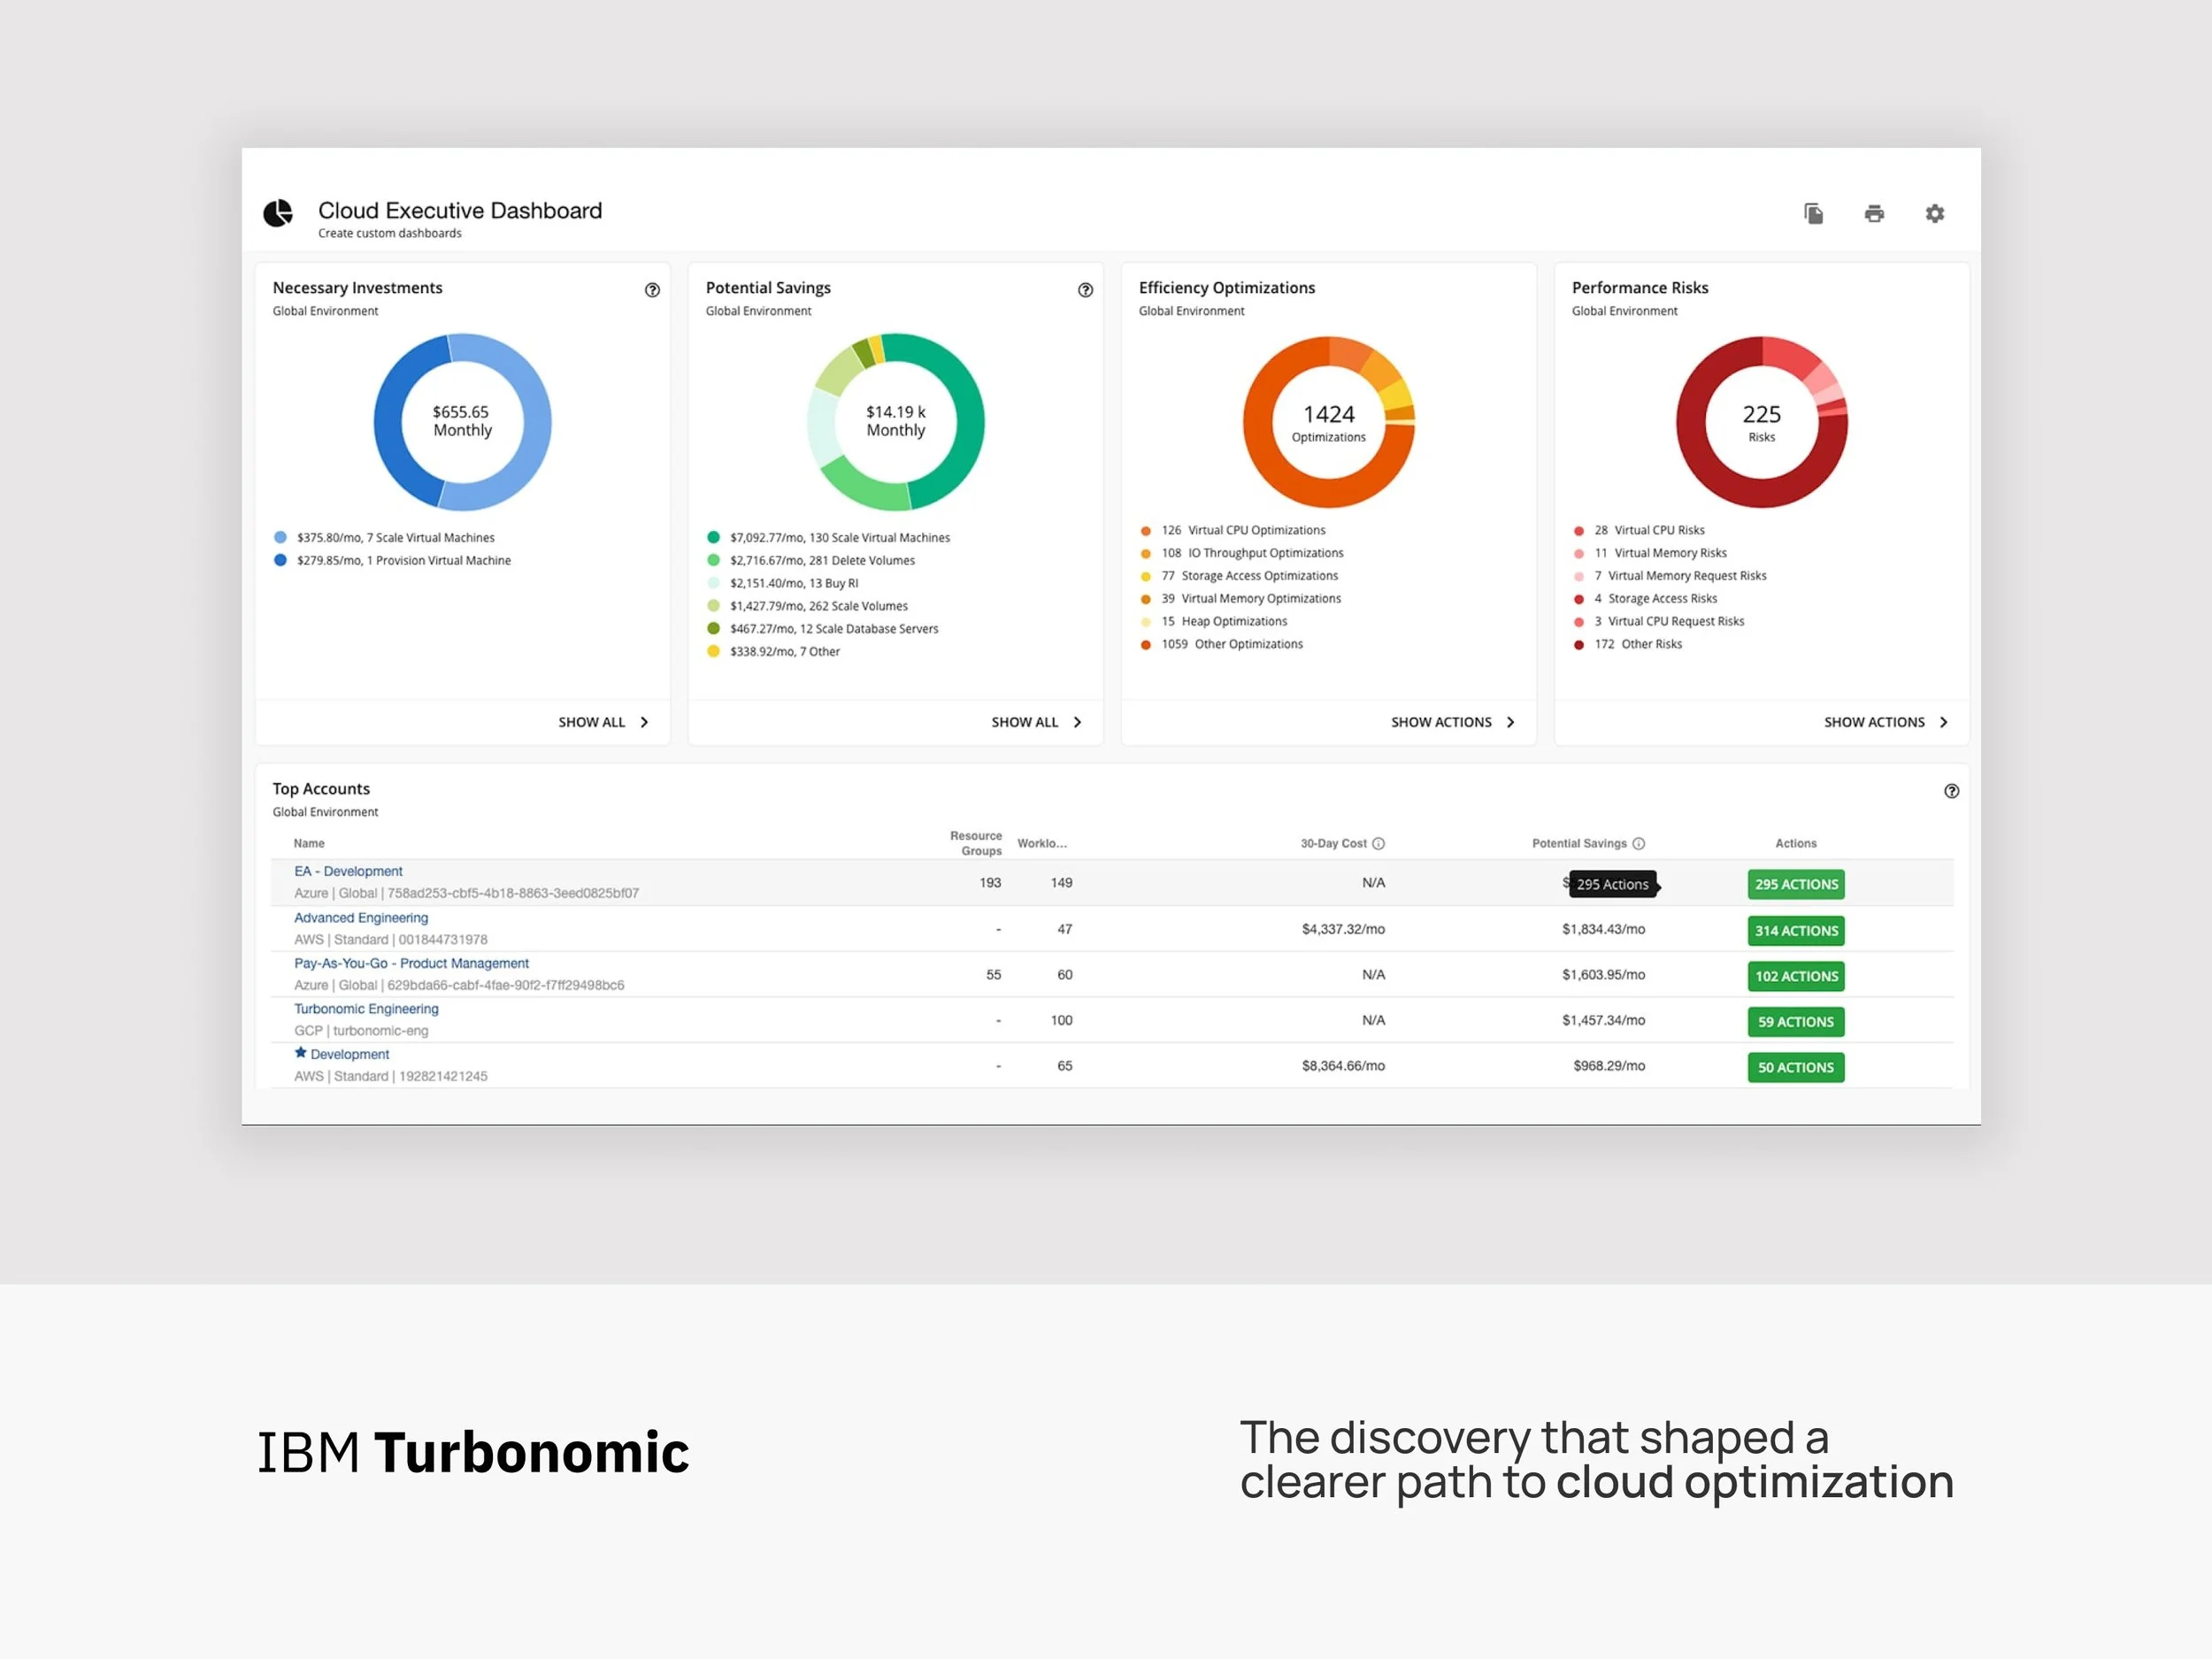Image resolution: width=2212 pixels, height=1659 pixels.
Task: Select legend text 1059 Other Optimizations
Action: pos(1232,644)
